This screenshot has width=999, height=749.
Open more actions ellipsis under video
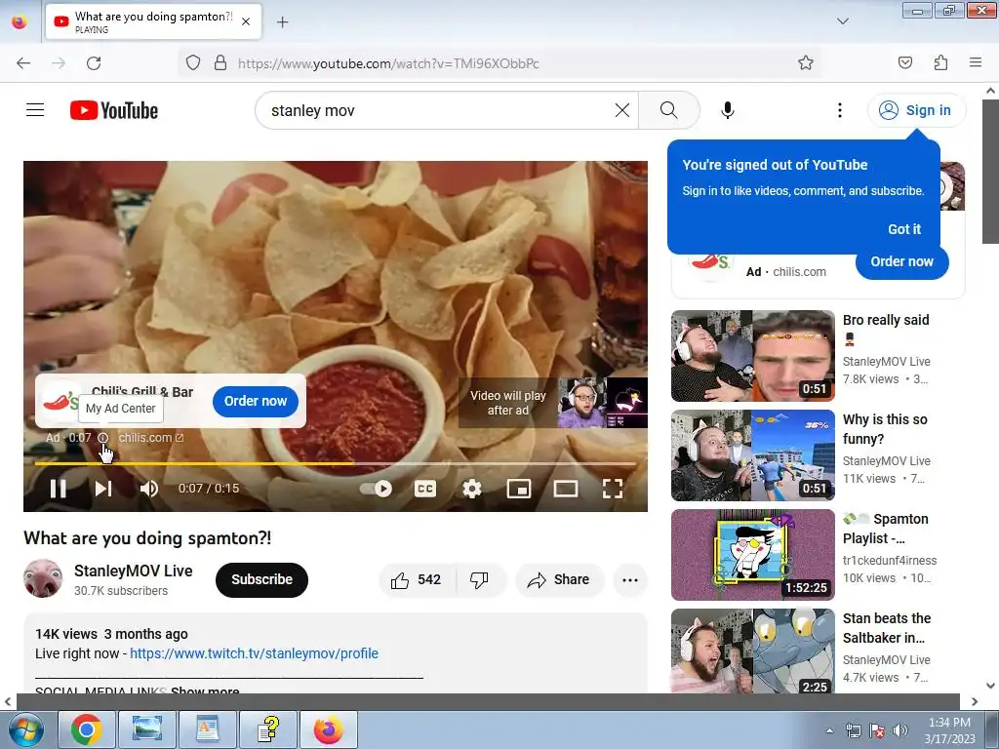[630, 580]
